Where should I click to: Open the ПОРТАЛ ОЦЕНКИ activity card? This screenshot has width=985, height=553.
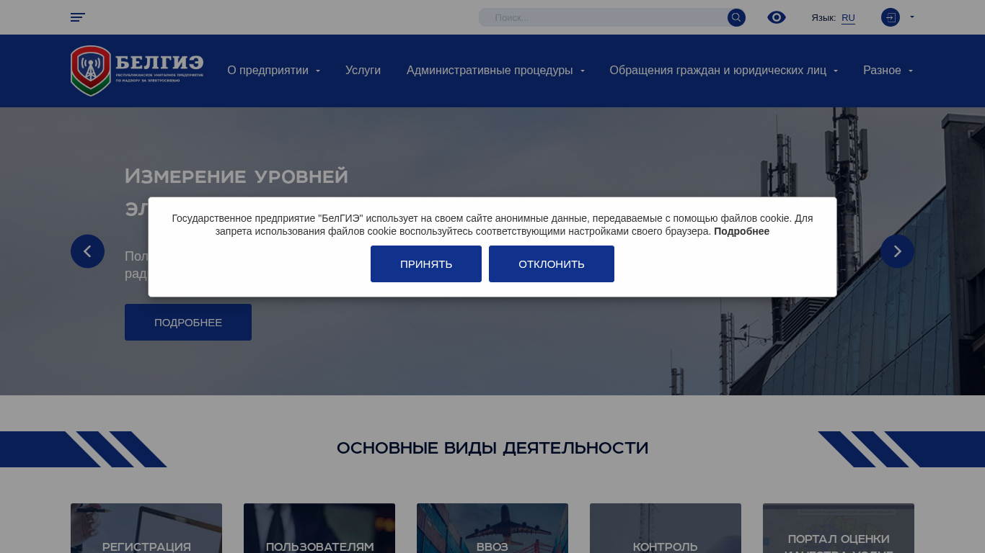(839, 529)
